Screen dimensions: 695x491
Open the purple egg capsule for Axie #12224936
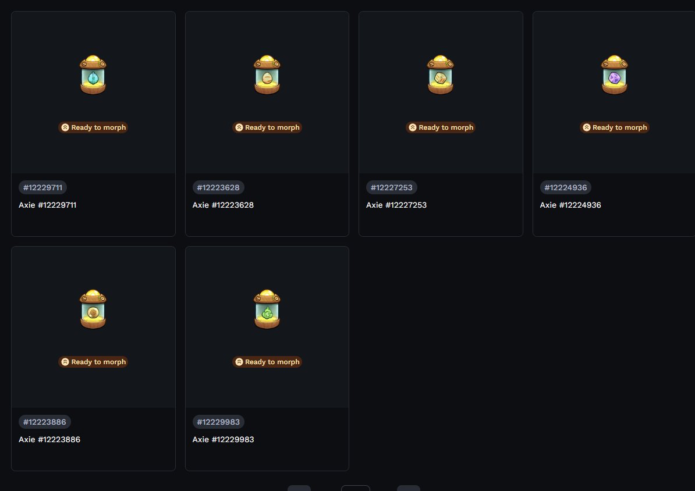614,75
